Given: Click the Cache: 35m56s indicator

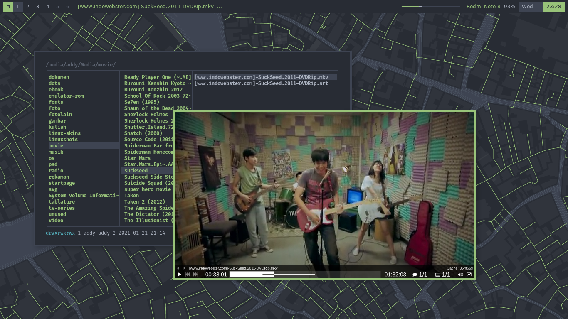Looking at the screenshot, I should (x=460, y=268).
